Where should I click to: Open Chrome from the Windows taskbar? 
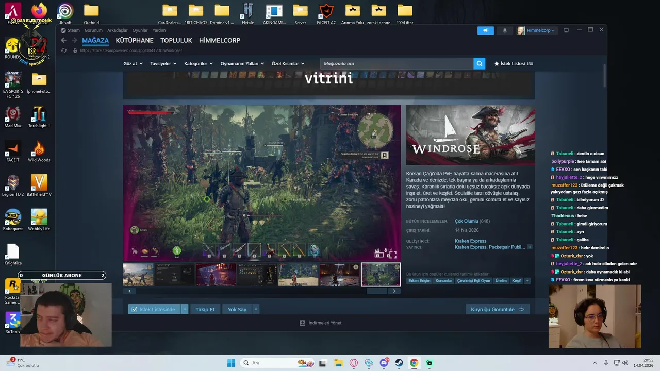click(414, 363)
